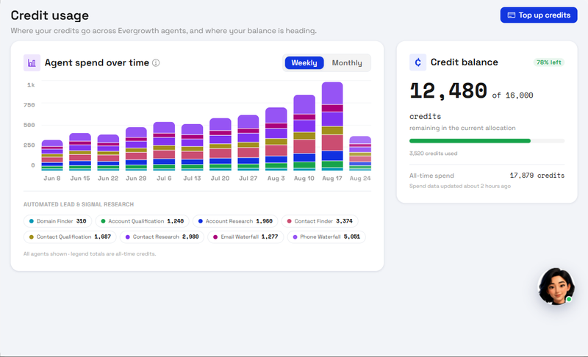Open the assistant avatar chat bubble

click(x=556, y=286)
